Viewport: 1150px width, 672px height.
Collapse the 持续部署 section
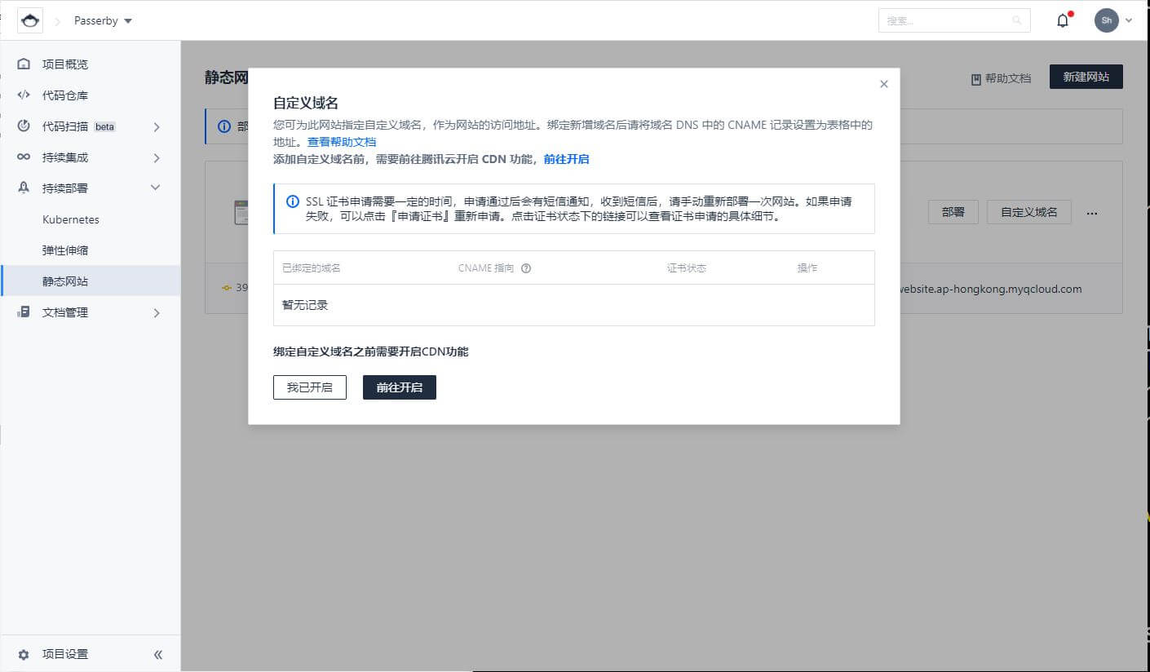tap(157, 188)
